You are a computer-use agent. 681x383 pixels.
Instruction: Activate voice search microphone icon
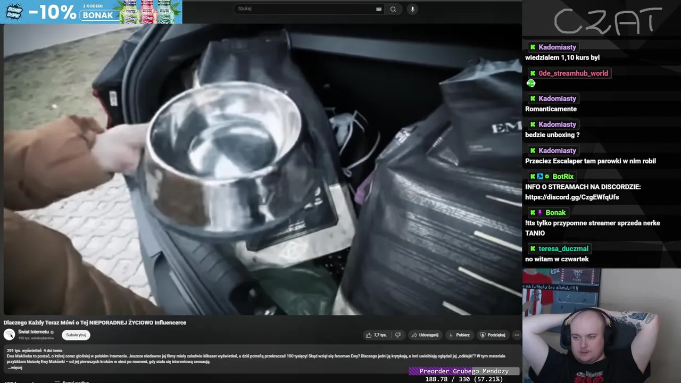coord(412,9)
